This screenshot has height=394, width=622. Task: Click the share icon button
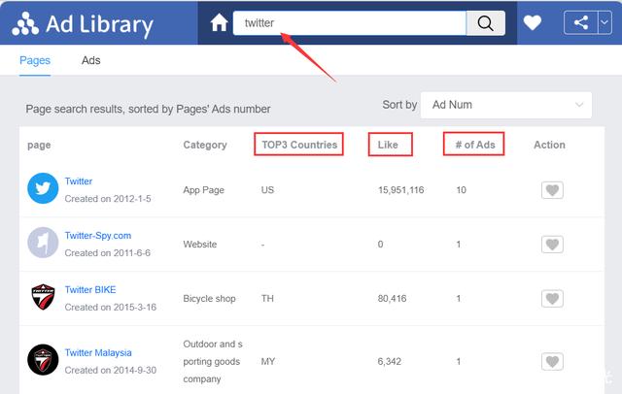(x=581, y=22)
